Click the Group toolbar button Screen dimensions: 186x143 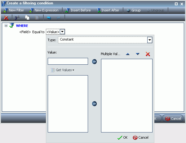coord(134,10)
